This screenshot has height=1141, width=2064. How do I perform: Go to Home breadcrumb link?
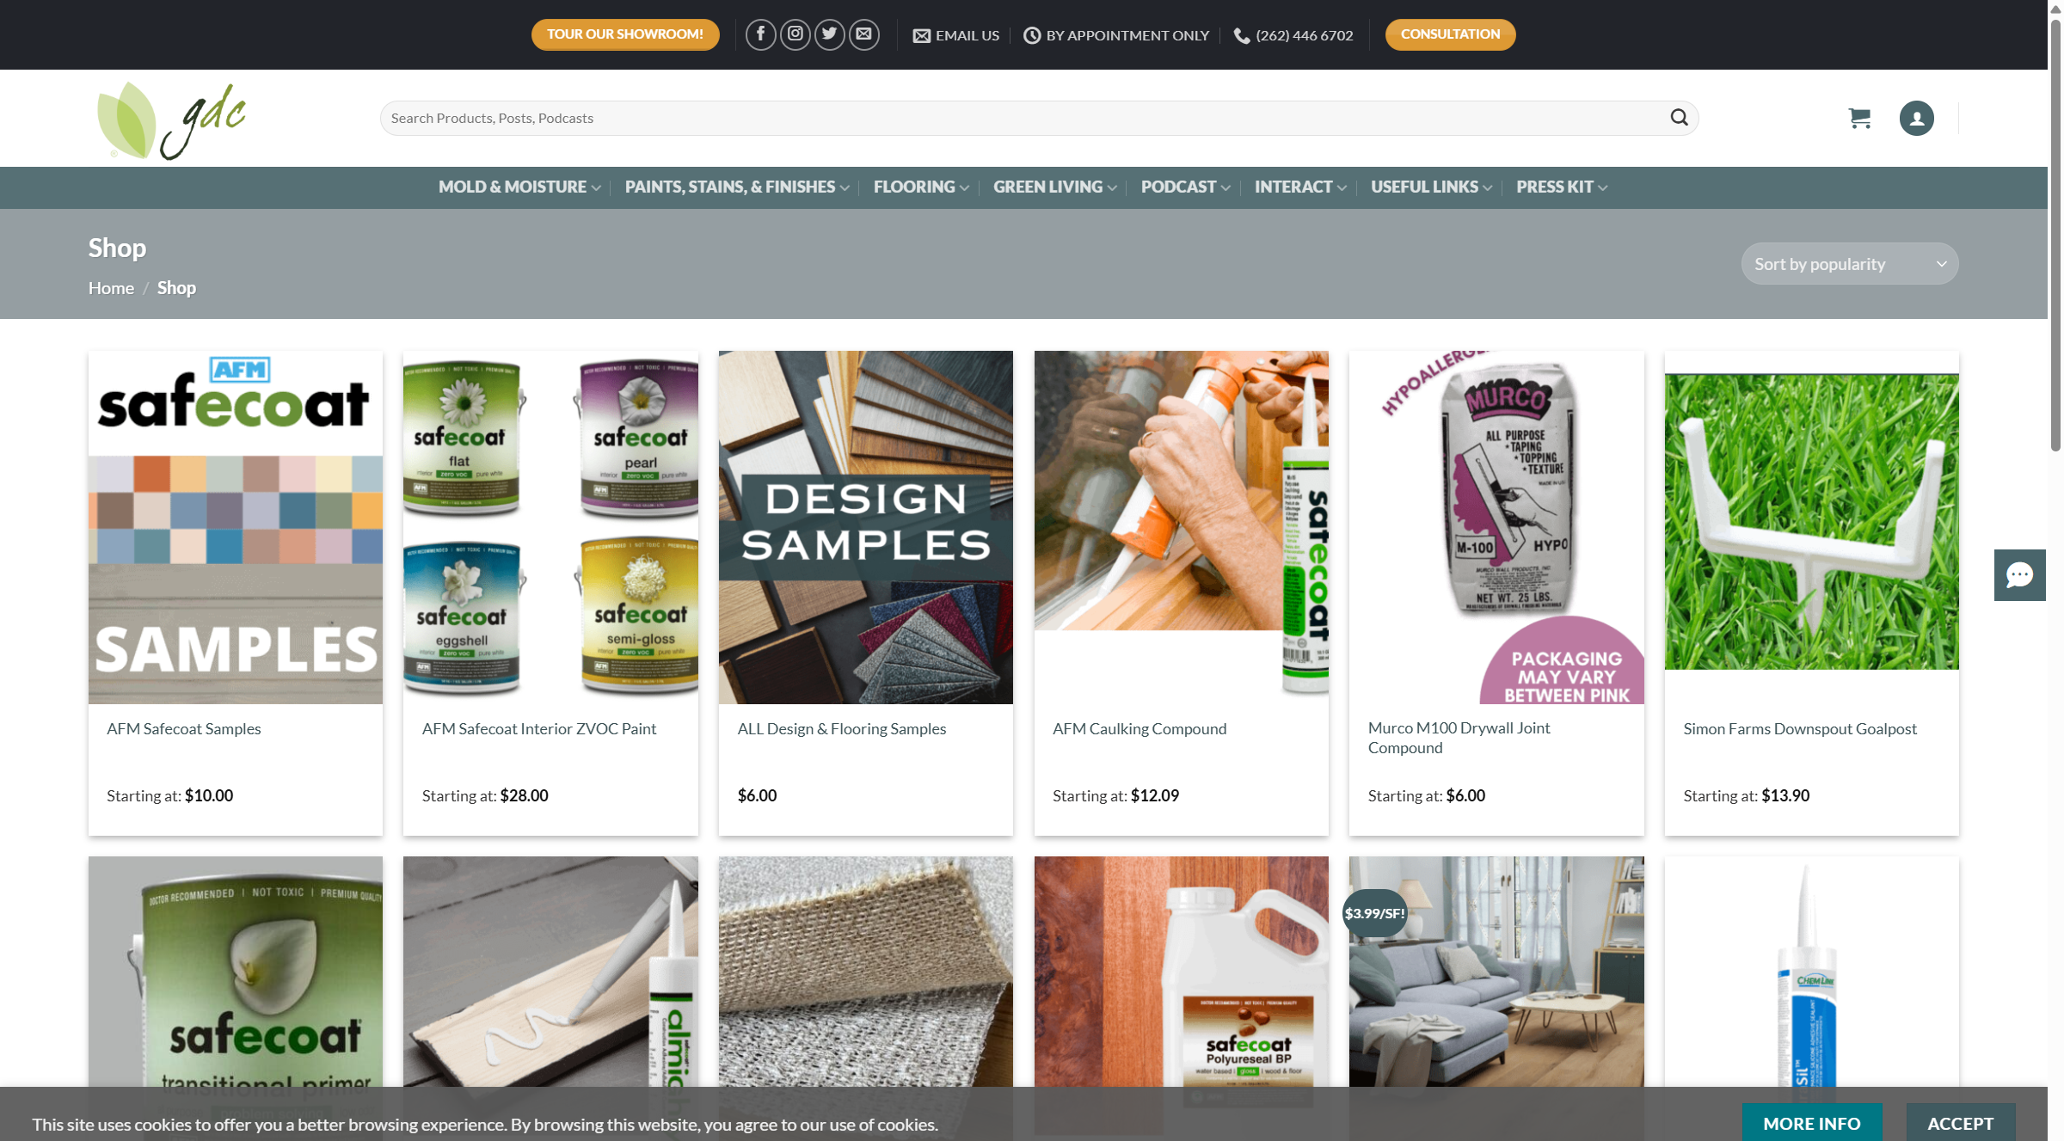click(x=111, y=288)
